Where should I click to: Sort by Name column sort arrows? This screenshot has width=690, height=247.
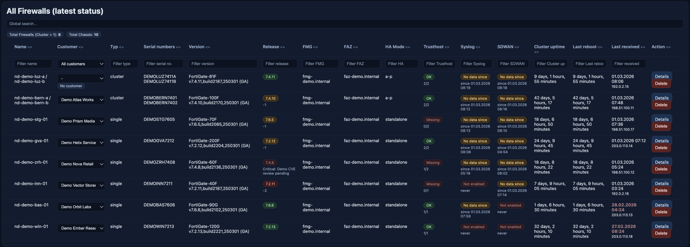tap(30, 47)
